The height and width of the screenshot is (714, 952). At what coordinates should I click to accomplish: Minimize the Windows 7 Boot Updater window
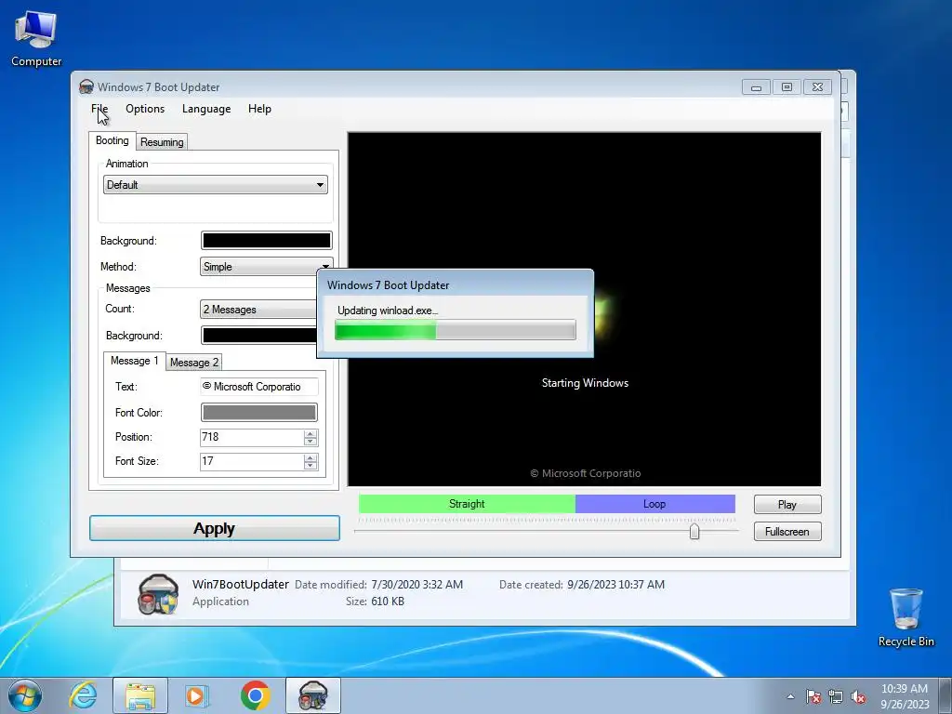click(756, 87)
